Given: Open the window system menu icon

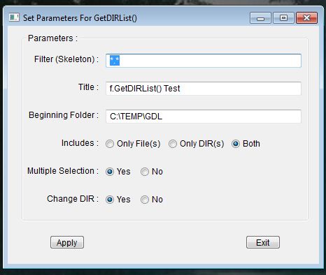Looking at the screenshot, I should point(14,17).
